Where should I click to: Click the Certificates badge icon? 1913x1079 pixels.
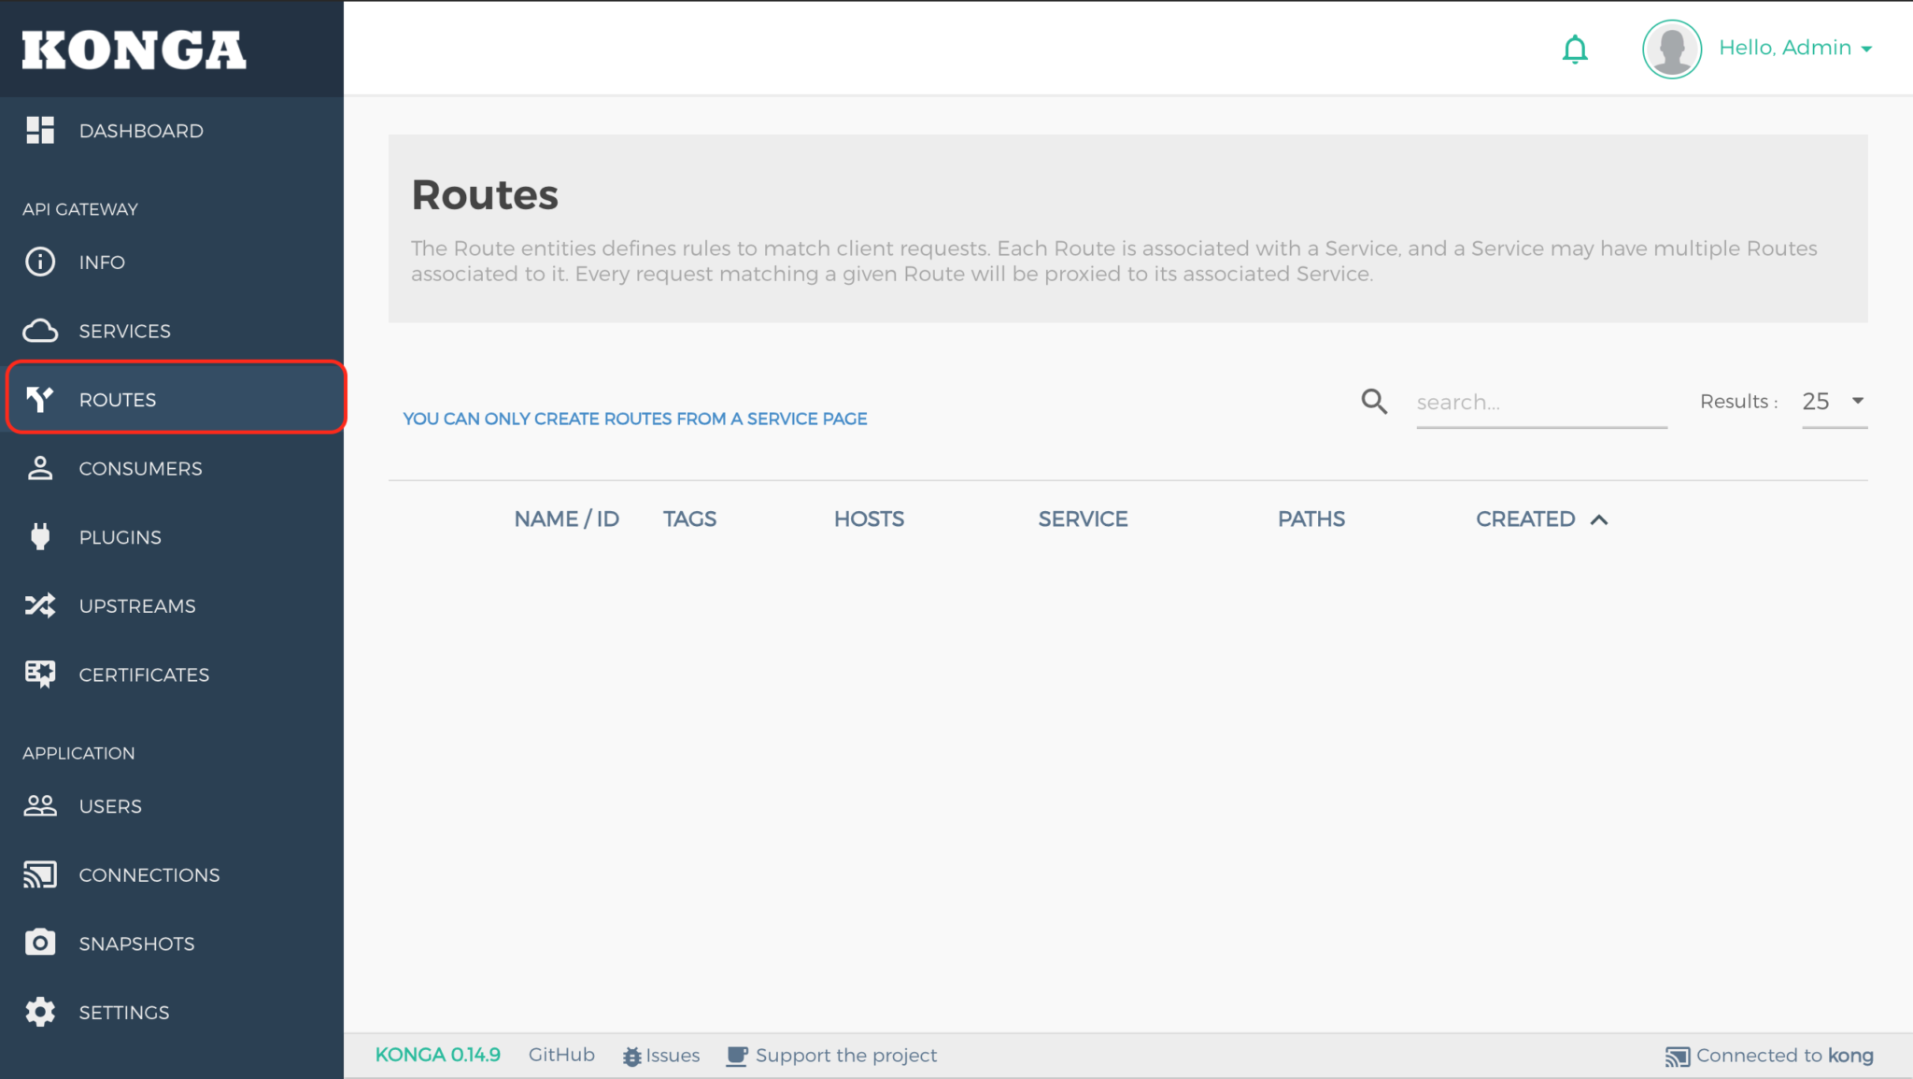click(39, 674)
